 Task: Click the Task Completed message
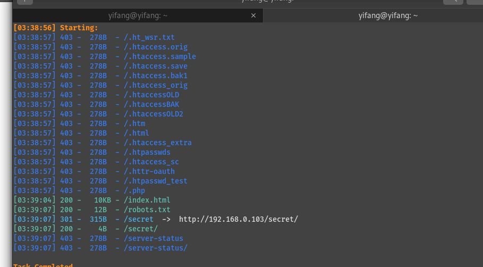(43, 265)
